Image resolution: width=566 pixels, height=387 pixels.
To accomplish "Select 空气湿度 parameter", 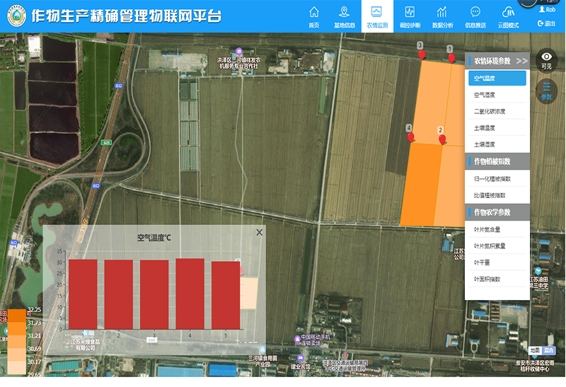I will tap(497, 95).
